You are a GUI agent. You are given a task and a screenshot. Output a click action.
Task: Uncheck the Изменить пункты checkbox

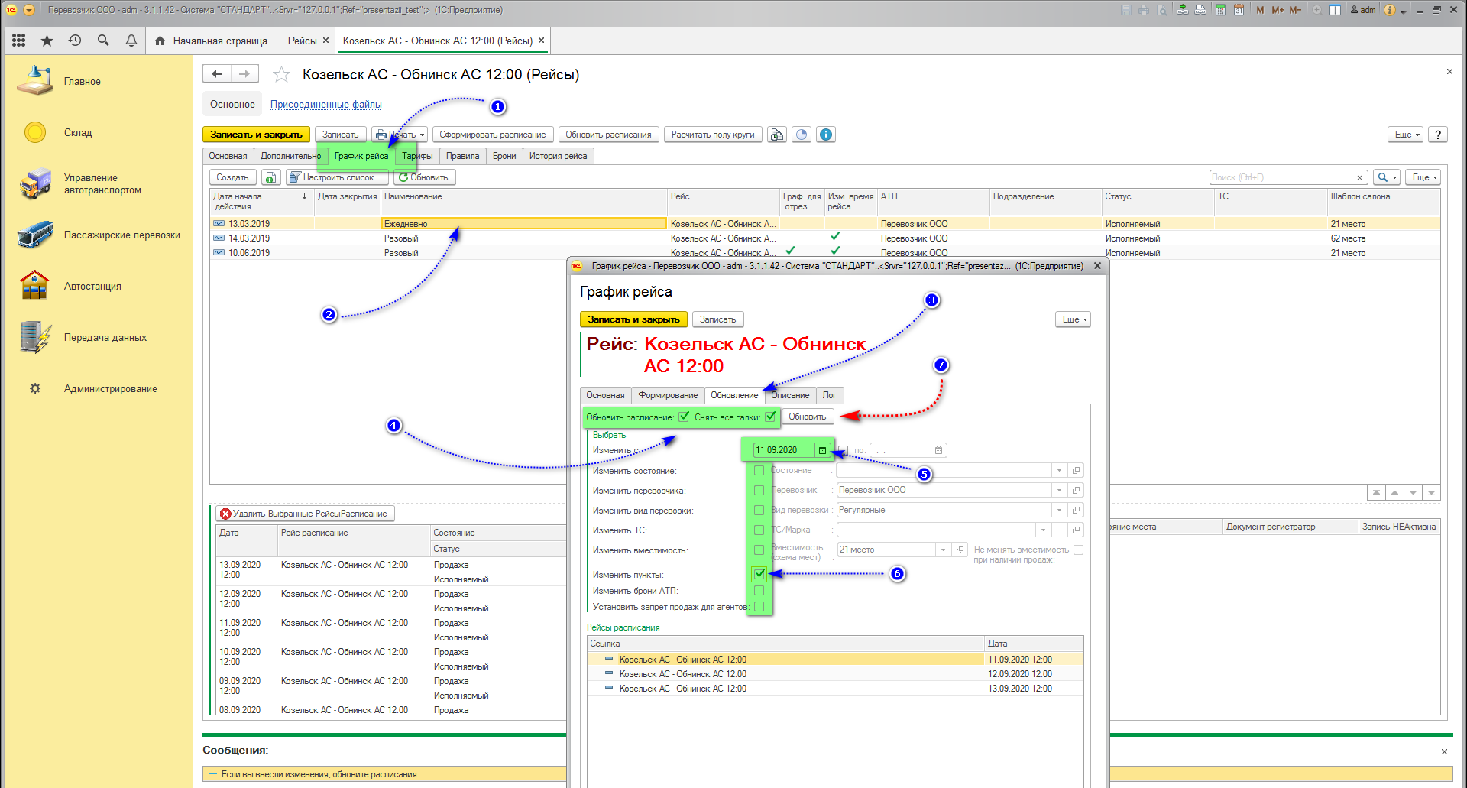[759, 574]
